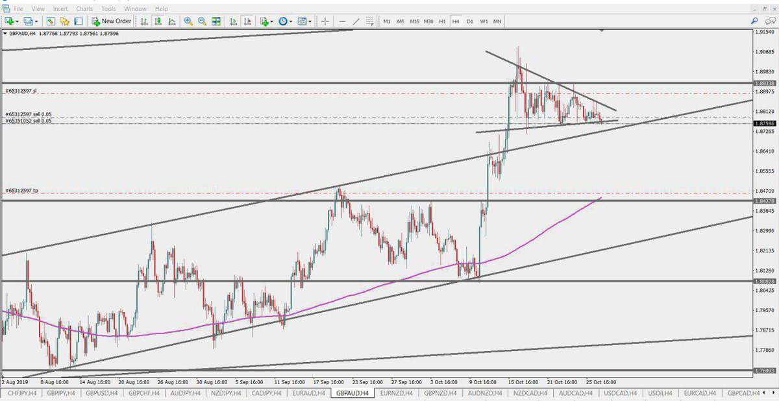Select the horizontal line drawing tool
The width and height of the screenshot is (779, 401).
click(342, 21)
